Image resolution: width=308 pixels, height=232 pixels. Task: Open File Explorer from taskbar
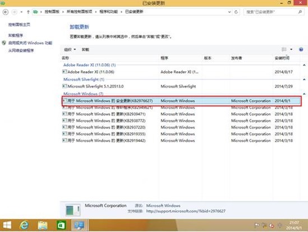[x=43, y=225]
